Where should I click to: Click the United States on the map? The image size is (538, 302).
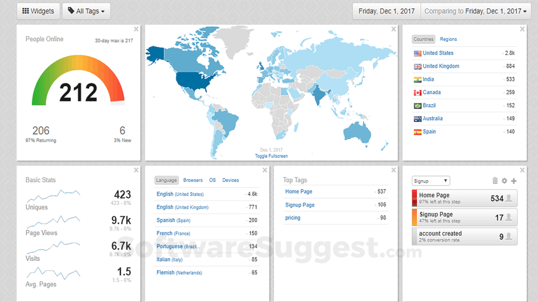[x=194, y=81]
